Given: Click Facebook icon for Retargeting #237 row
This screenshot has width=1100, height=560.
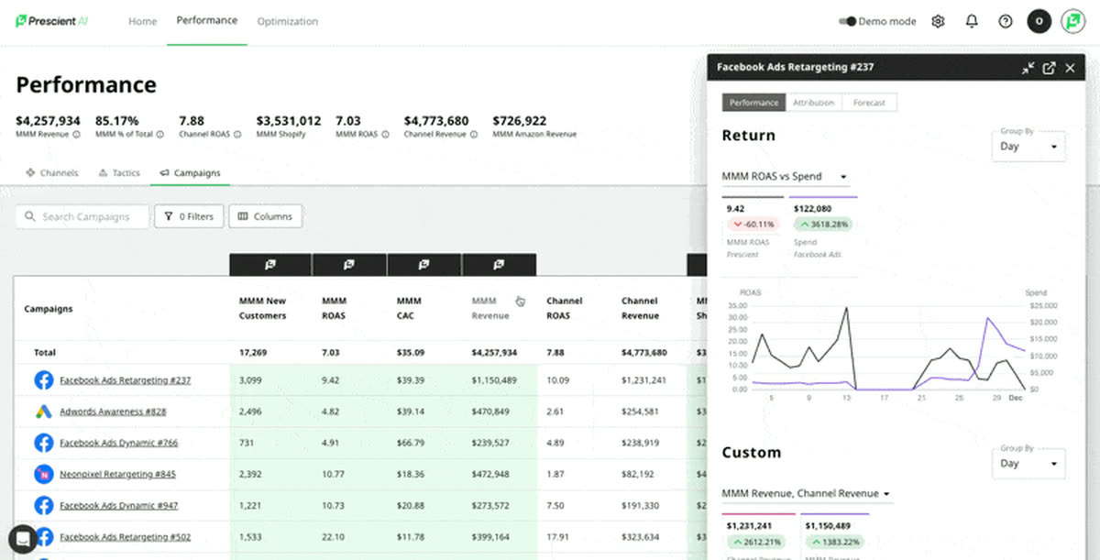Looking at the screenshot, I should (43, 379).
